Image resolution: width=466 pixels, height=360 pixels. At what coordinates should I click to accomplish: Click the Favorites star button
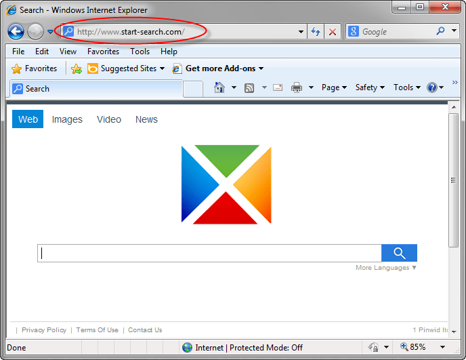tap(34, 68)
